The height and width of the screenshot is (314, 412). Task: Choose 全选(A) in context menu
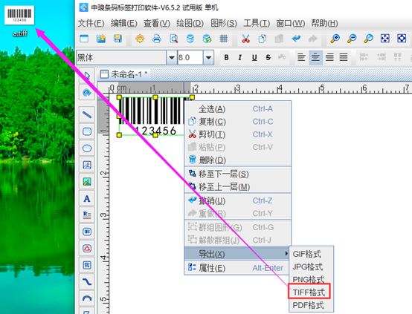point(238,108)
